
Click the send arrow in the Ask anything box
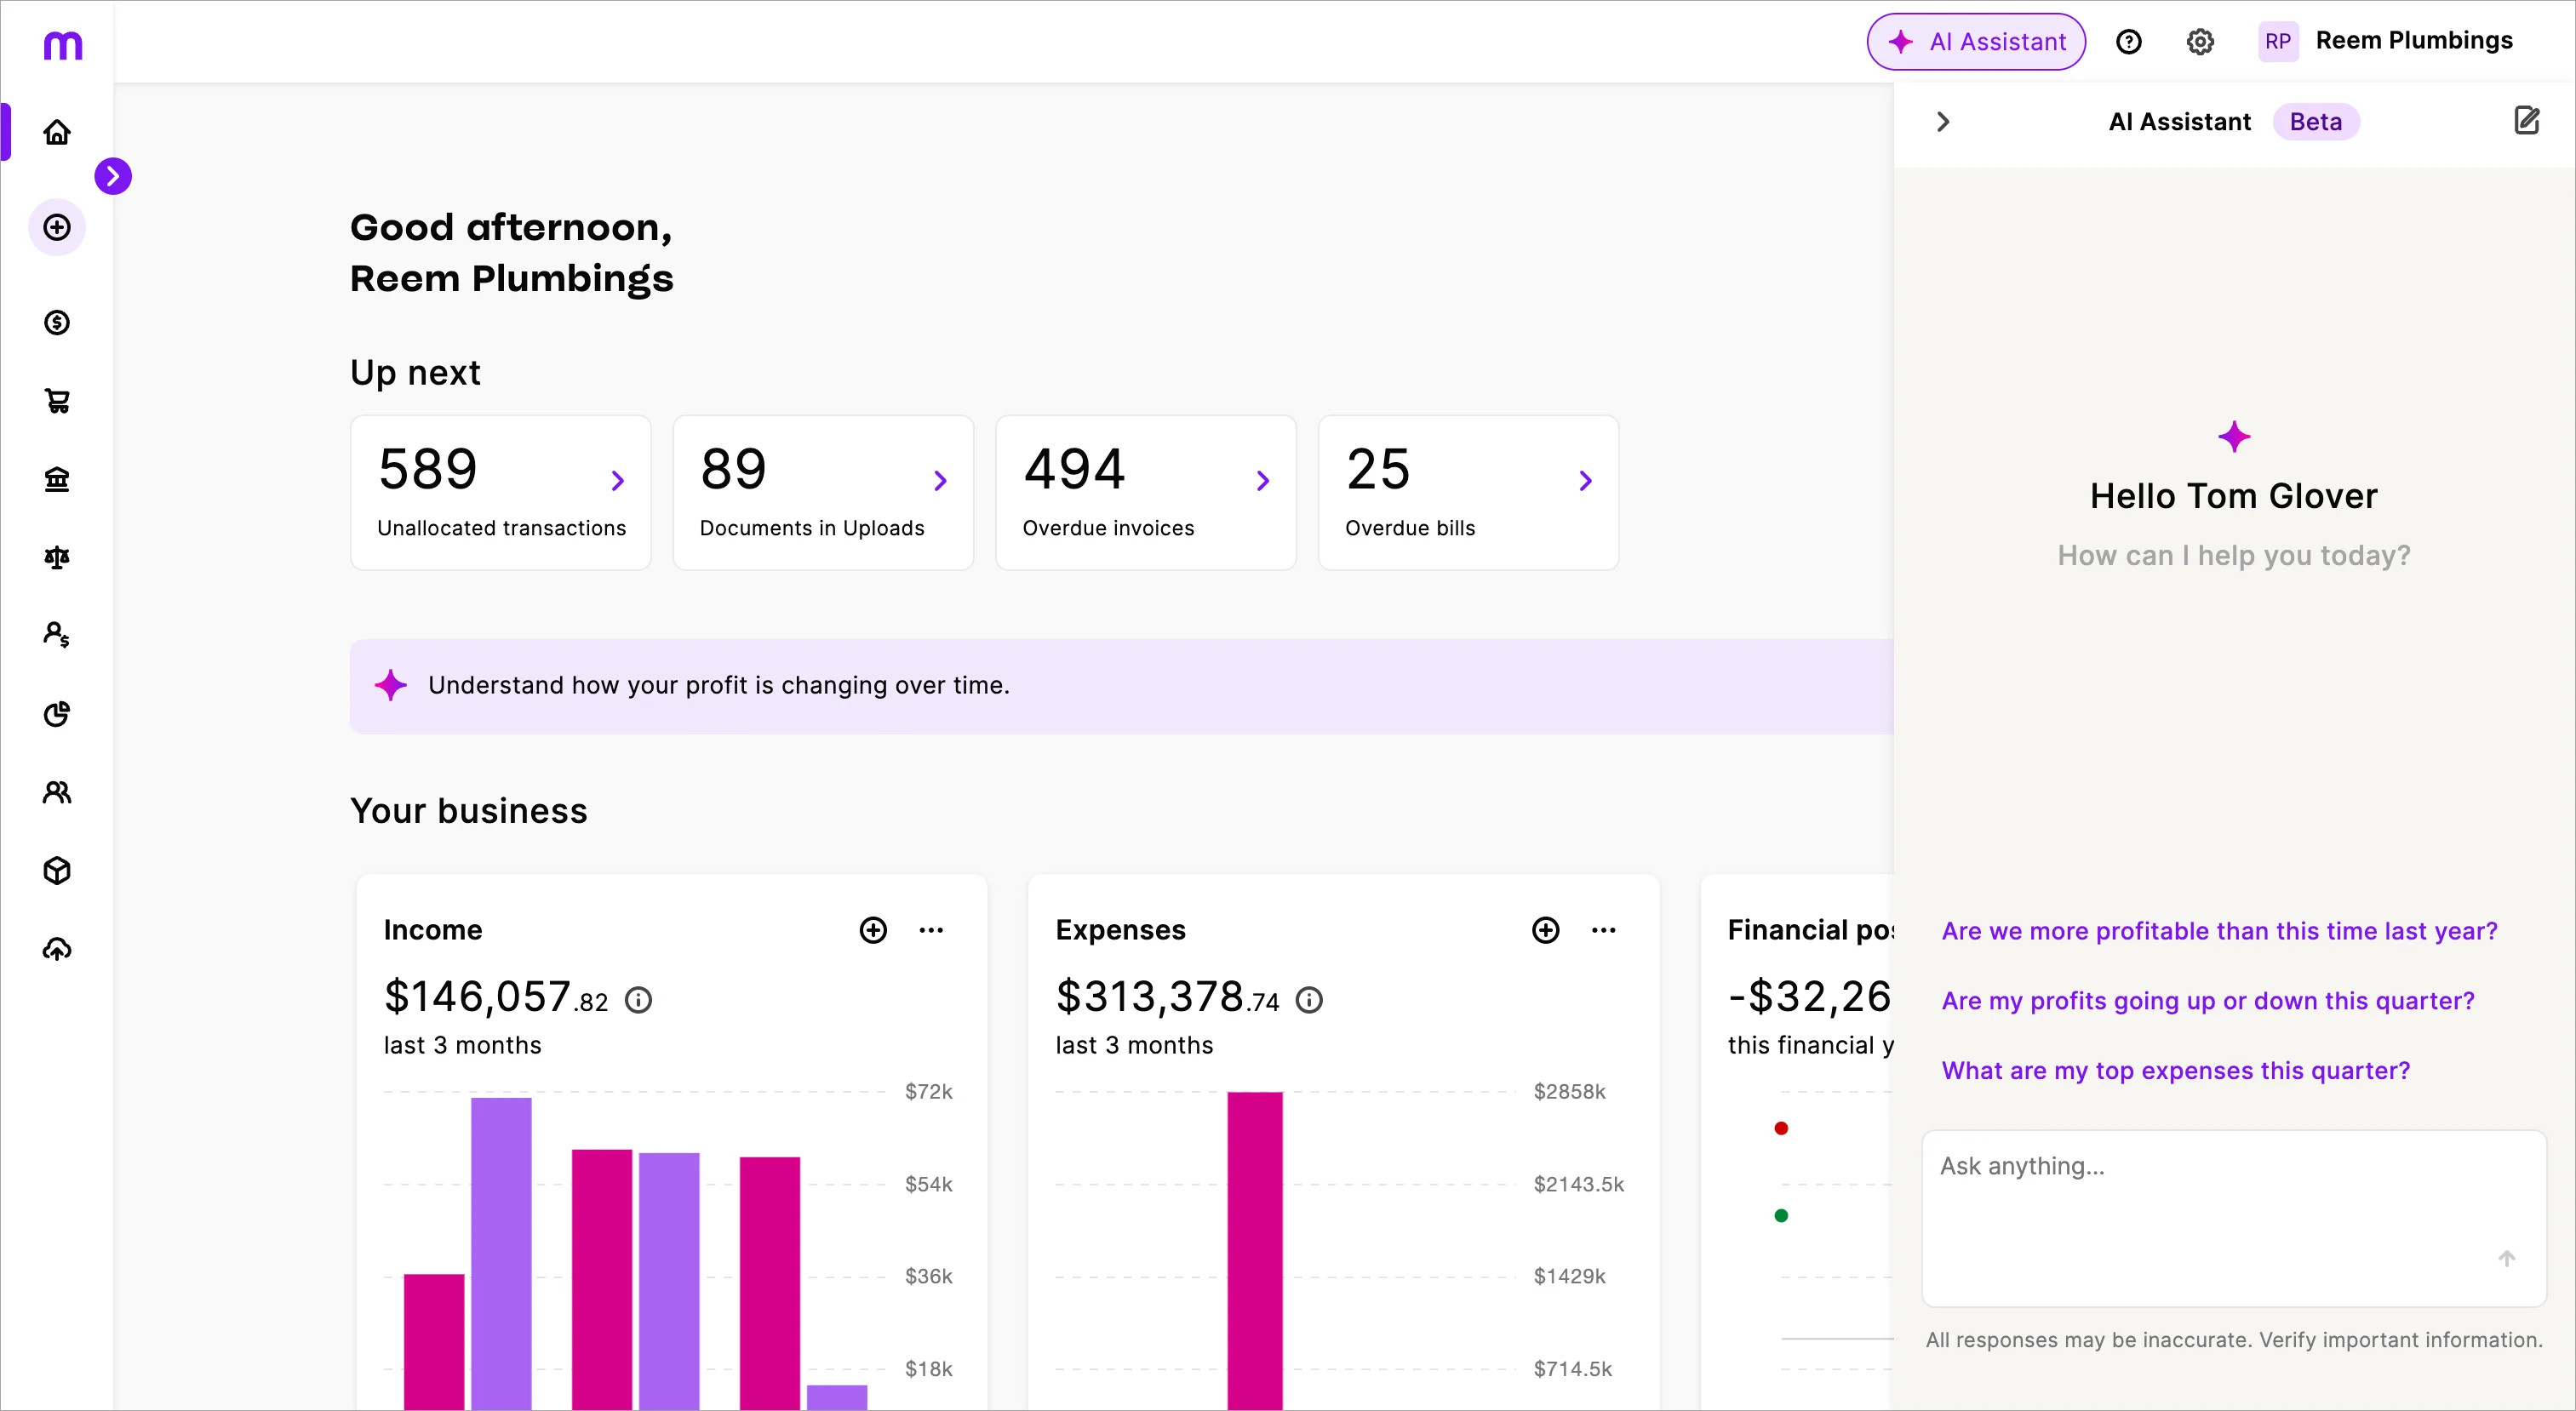click(2506, 1258)
